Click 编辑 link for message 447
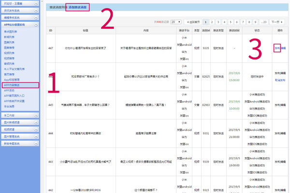 click(283, 48)
